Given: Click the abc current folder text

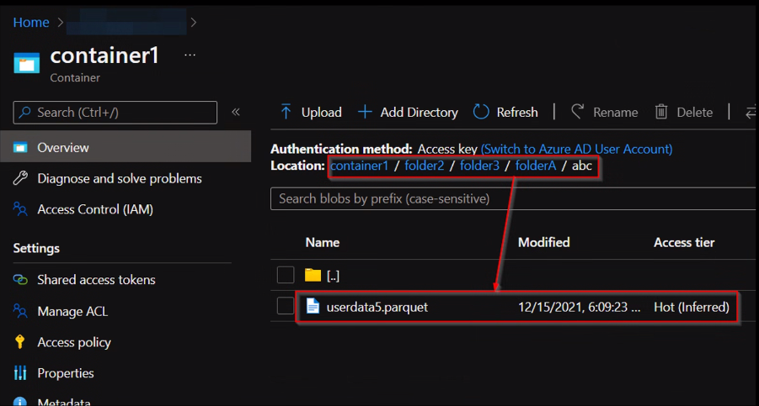Looking at the screenshot, I should point(582,166).
